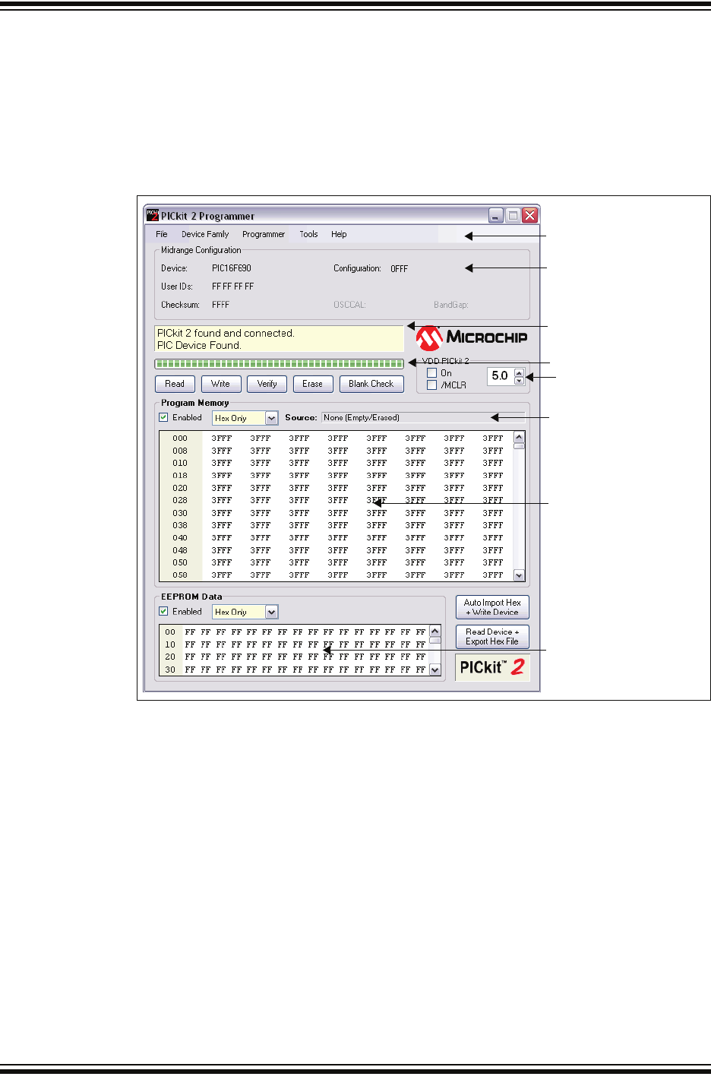
Task: Click the PICkit 2 title bar icon
Action: [x=153, y=215]
